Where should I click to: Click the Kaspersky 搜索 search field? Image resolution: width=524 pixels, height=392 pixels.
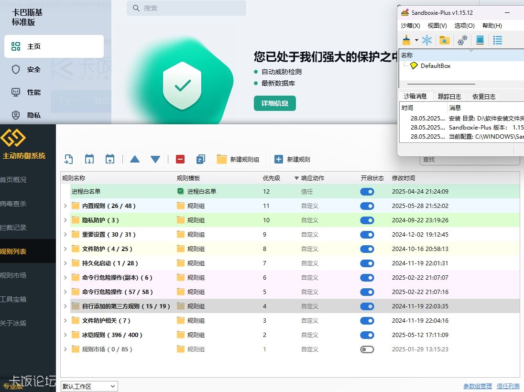186,8
